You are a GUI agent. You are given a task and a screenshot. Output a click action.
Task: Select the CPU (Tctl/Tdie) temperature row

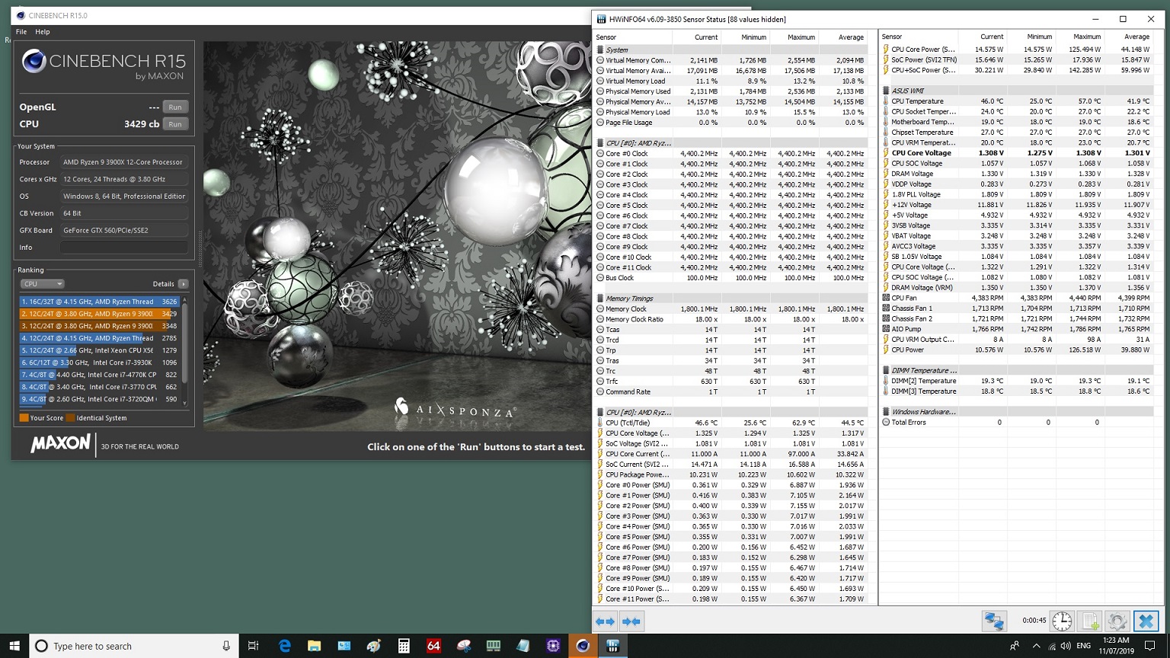[x=732, y=423]
